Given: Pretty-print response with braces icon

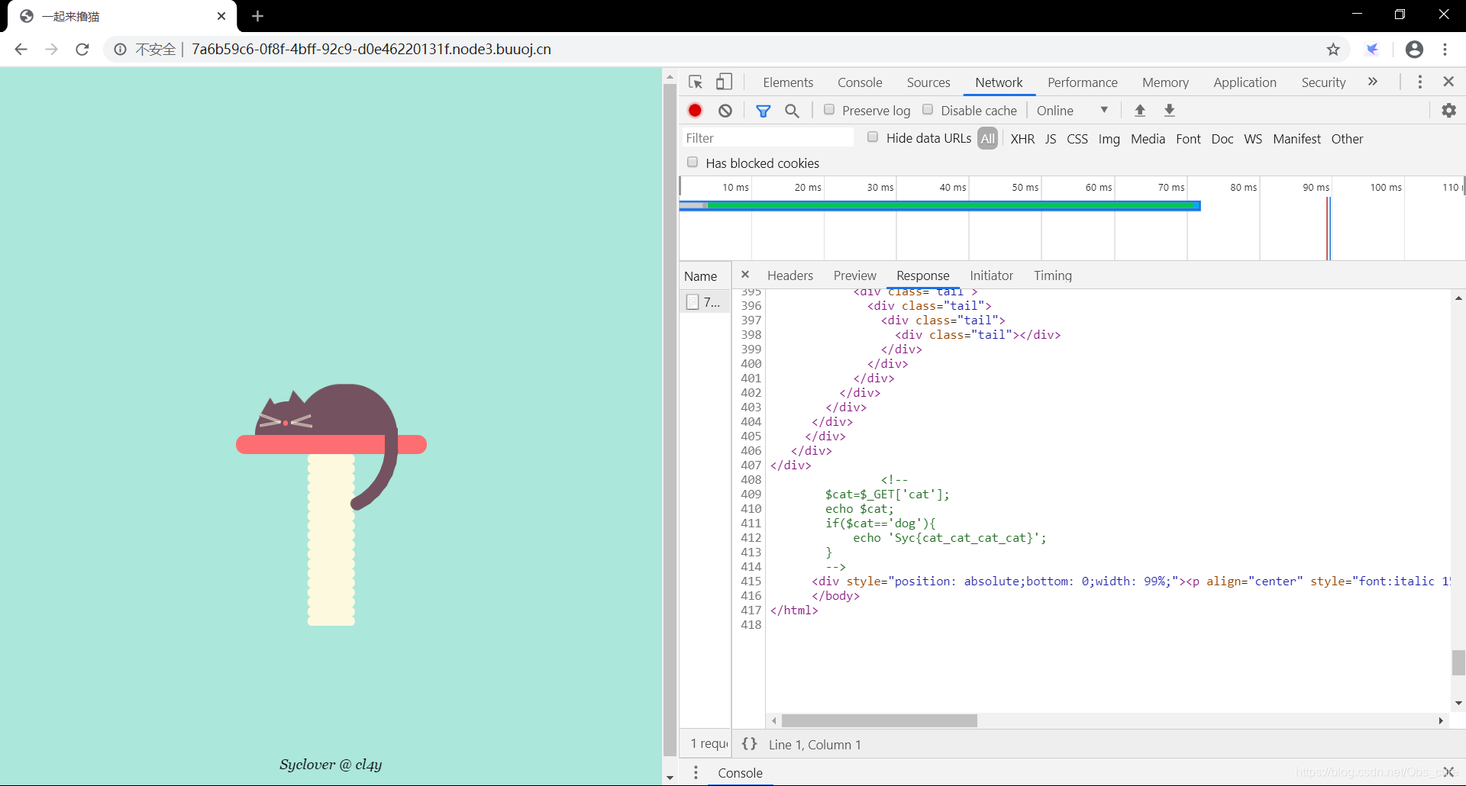Looking at the screenshot, I should 749,744.
